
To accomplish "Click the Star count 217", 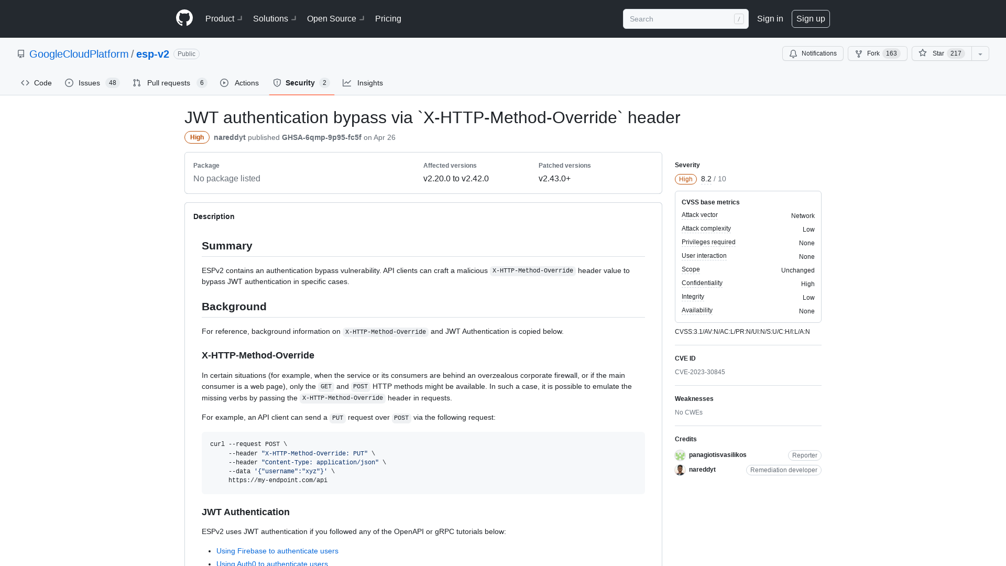I will (956, 53).
